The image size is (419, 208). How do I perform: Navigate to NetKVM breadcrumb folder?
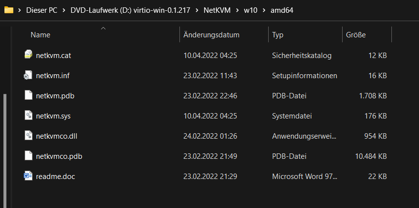(x=217, y=10)
